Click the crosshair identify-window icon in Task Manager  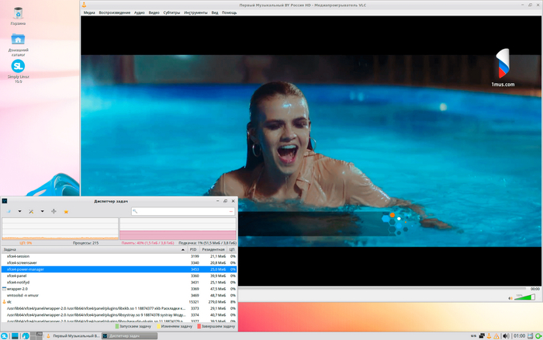click(54, 211)
